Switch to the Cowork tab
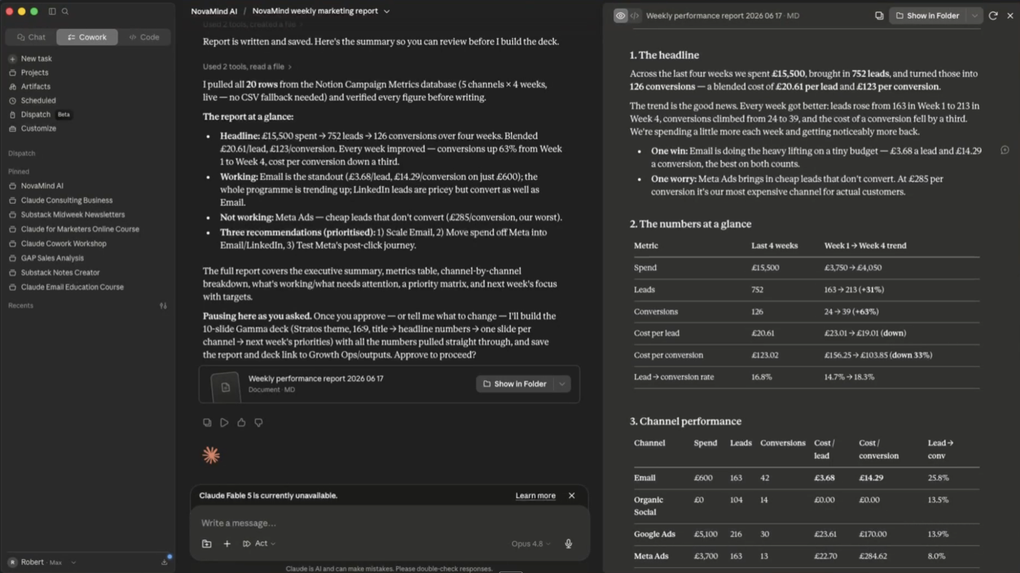The width and height of the screenshot is (1020, 573). 87,37
